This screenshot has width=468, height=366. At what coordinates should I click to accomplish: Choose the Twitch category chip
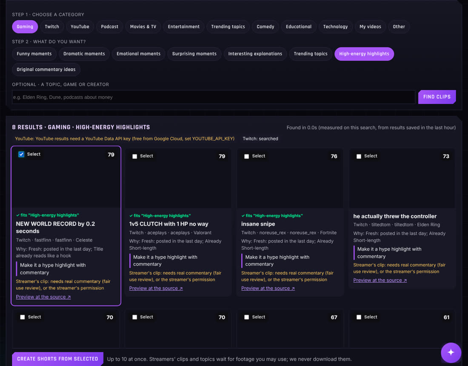click(51, 26)
